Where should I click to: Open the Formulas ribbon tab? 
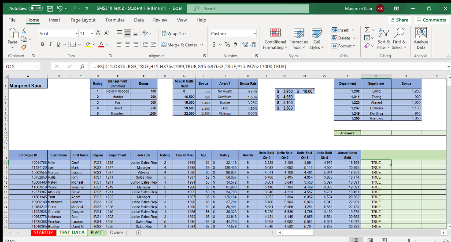[115, 20]
